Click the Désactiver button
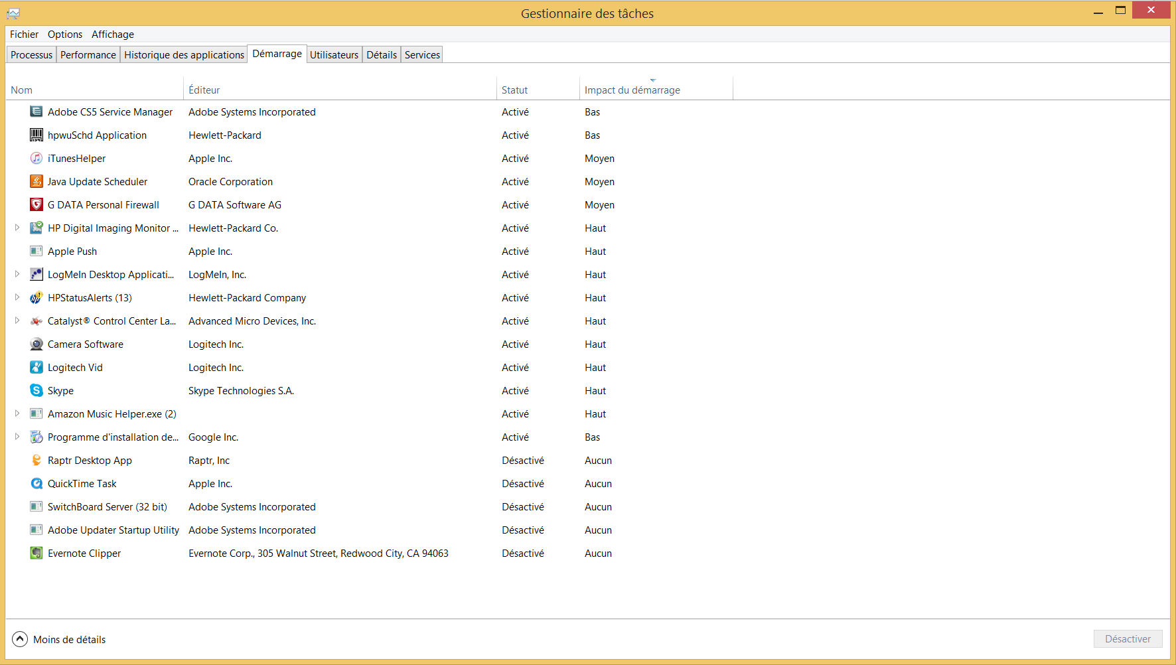Screen dimensions: 1176x665 pos(1128,638)
